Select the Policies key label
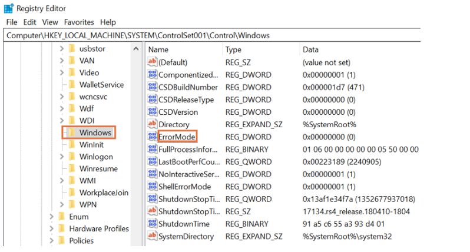 pos(81,241)
